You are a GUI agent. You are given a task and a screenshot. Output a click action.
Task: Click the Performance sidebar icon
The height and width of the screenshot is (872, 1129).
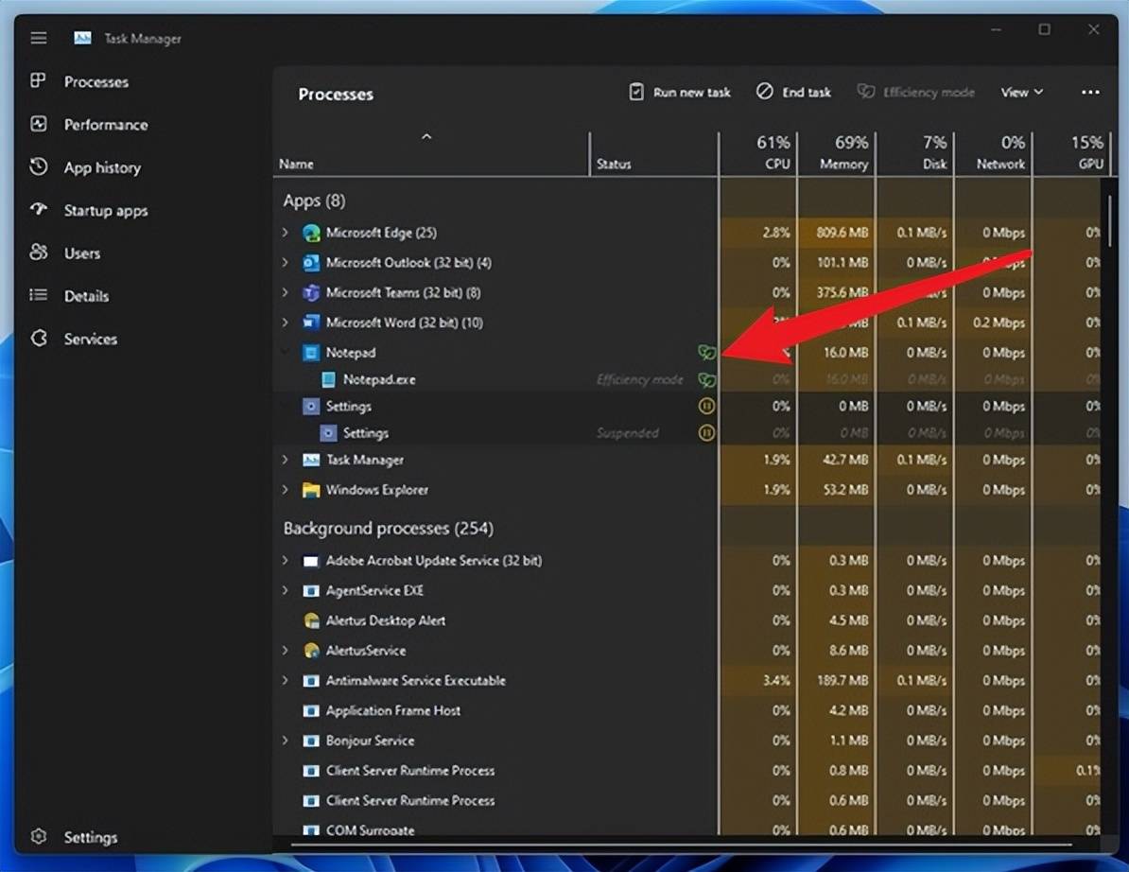click(x=39, y=124)
